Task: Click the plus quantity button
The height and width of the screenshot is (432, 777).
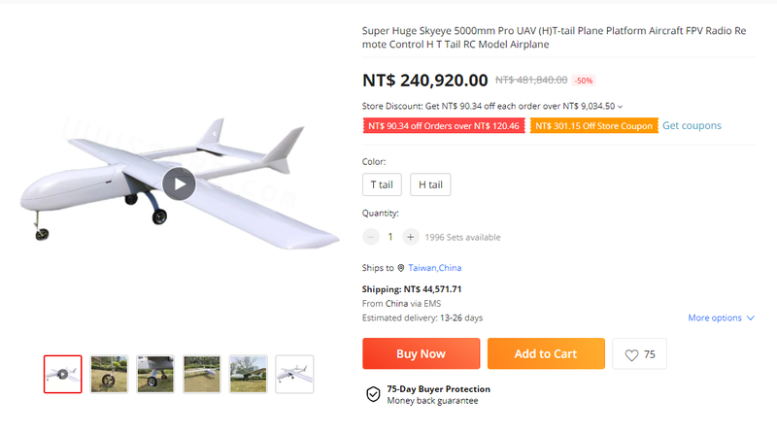Action: click(410, 237)
